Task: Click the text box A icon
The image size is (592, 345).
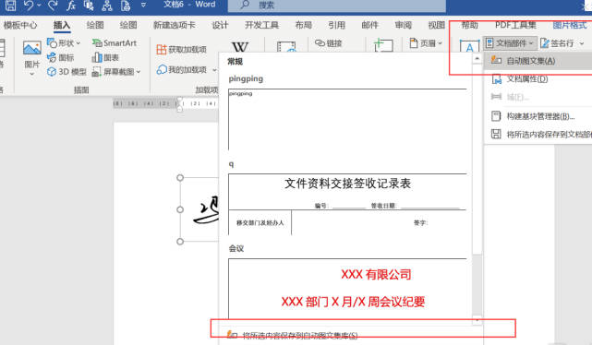Action: pyautogui.click(x=469, y=46)
